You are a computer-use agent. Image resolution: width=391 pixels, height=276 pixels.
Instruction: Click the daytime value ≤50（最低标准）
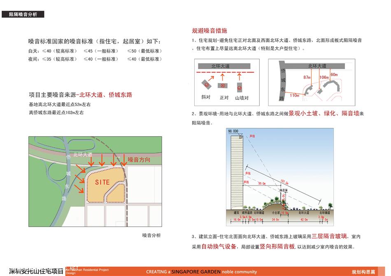(144, 51)
